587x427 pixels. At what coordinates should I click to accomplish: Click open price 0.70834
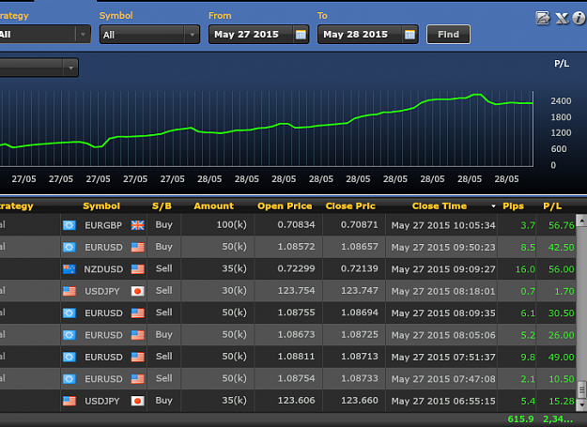[x=296, y=224]
